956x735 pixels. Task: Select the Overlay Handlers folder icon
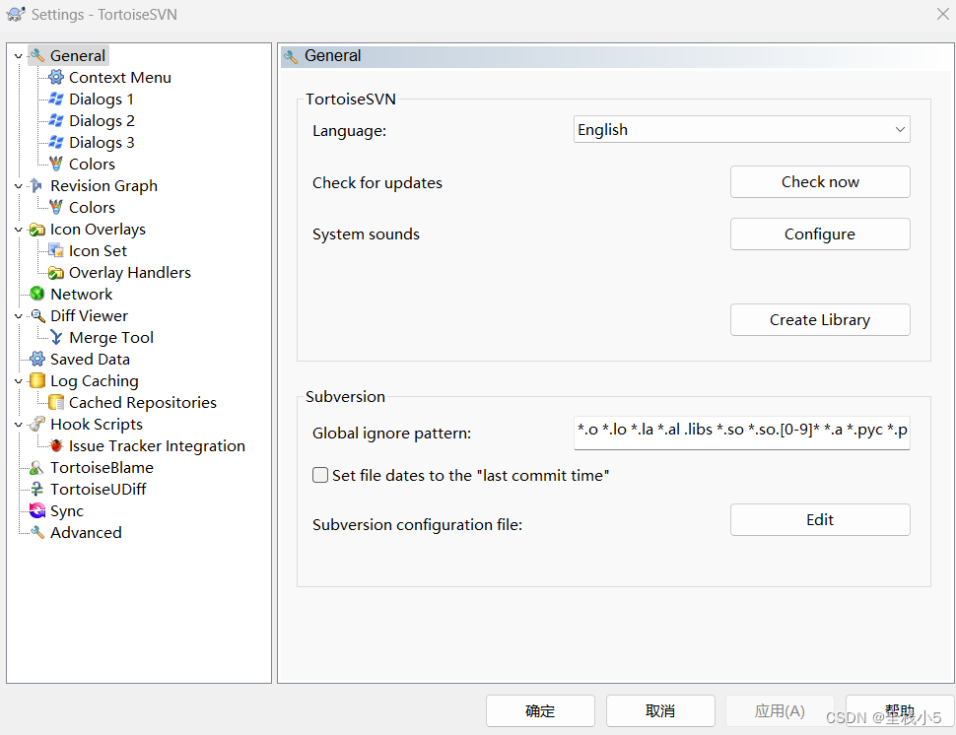(x=56, y=273)
